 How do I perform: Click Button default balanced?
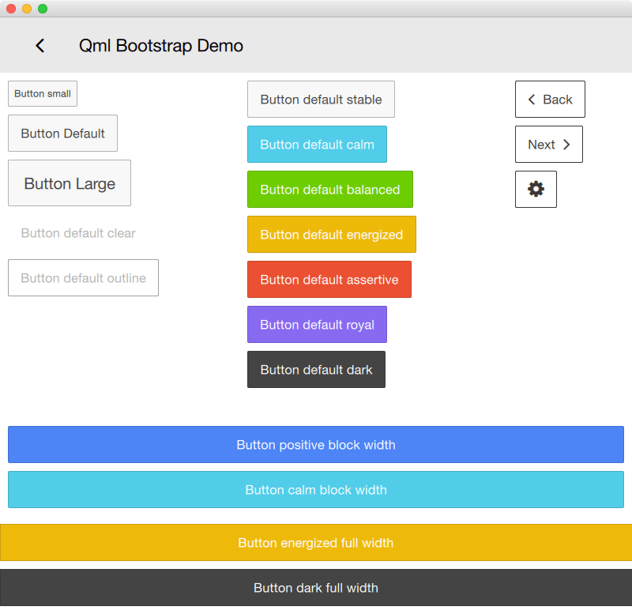click(329, 189)
